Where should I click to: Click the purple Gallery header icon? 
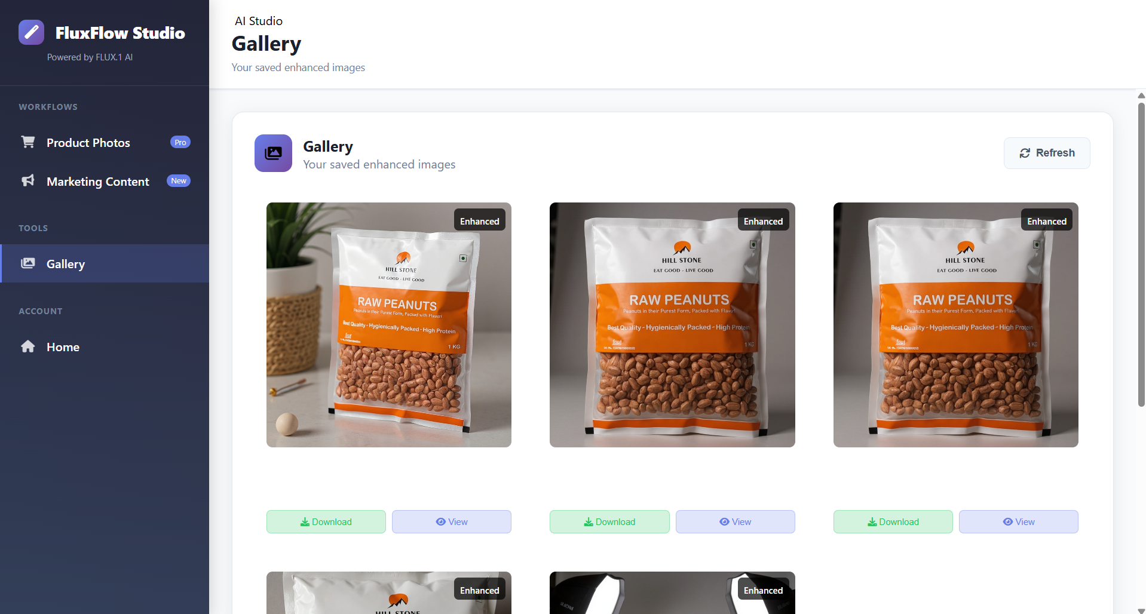click(273, 153)
